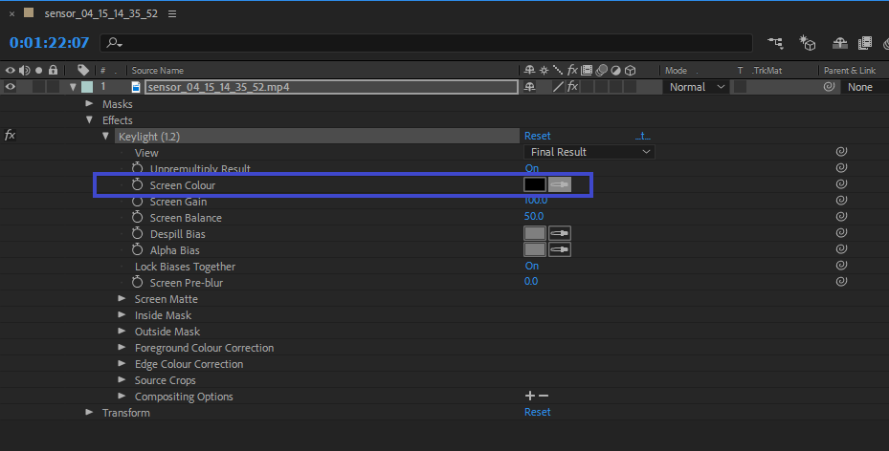Screen dimensions: 889x451
Task: Click the layer search field
Action: coord(427,43)
